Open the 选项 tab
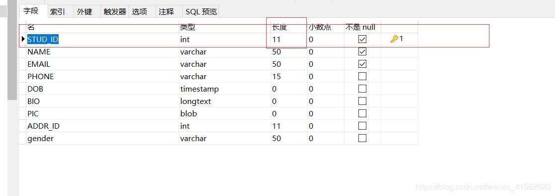The image size is (555, 196). pos(142,11)
